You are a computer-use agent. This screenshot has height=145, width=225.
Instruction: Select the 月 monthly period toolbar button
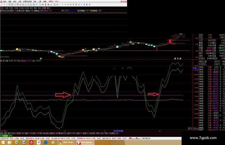click(x=79, y=4)
